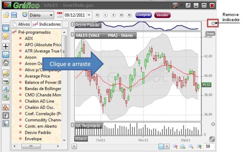Viewport: 243px width, 152px height.
Task: Open the Diário period dropdown
Action: click(x=41, y=15)
